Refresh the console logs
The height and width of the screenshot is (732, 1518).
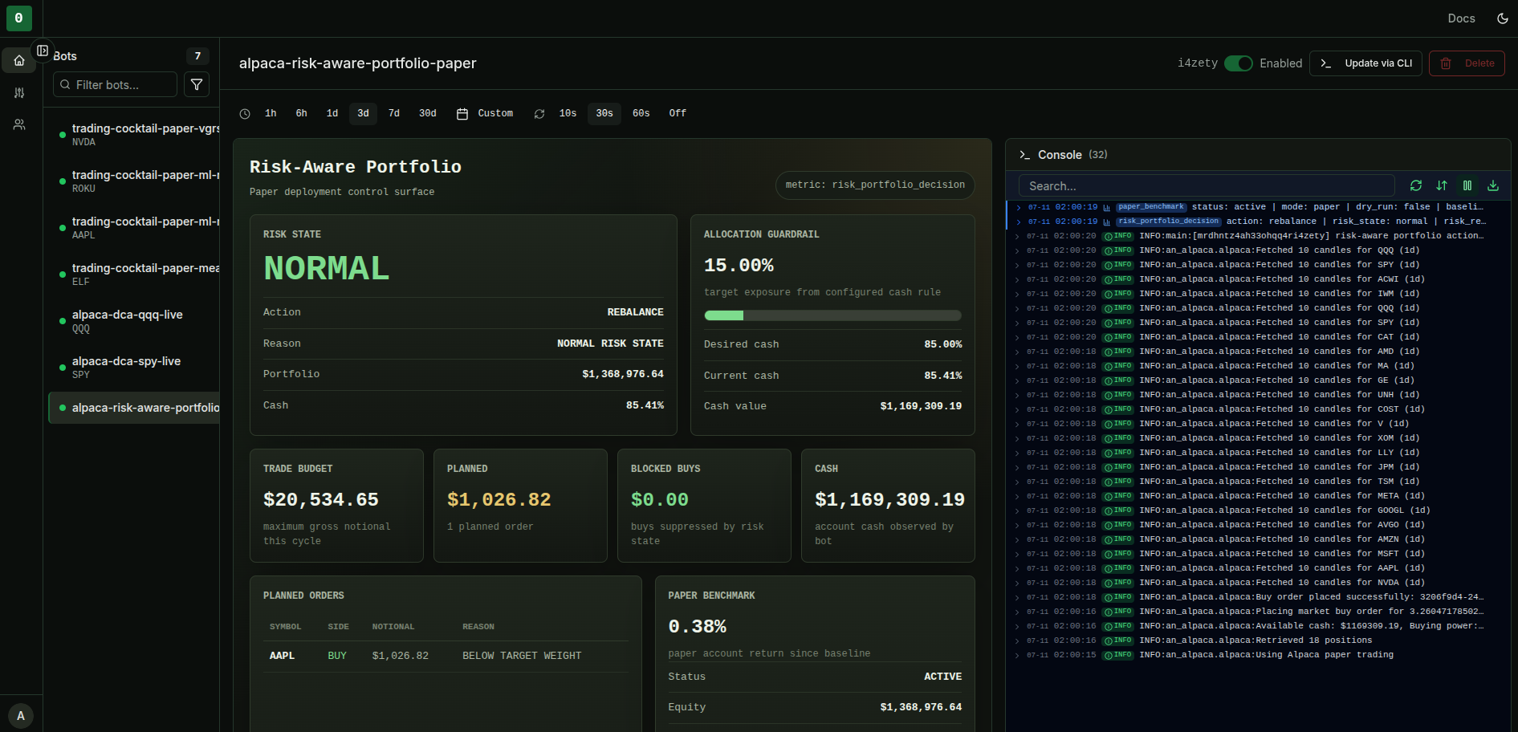tap(1416, 185)
